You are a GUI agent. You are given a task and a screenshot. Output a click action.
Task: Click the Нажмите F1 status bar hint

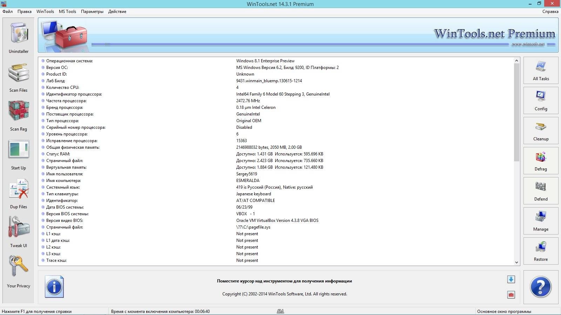[x=36, y=311]
